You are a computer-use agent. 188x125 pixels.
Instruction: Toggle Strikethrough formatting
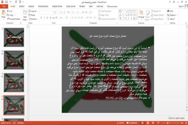pos(53,18)
